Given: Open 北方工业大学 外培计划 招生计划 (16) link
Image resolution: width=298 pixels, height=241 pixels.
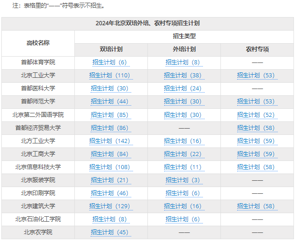Looking at the screenshot, I should click(184, 141).
